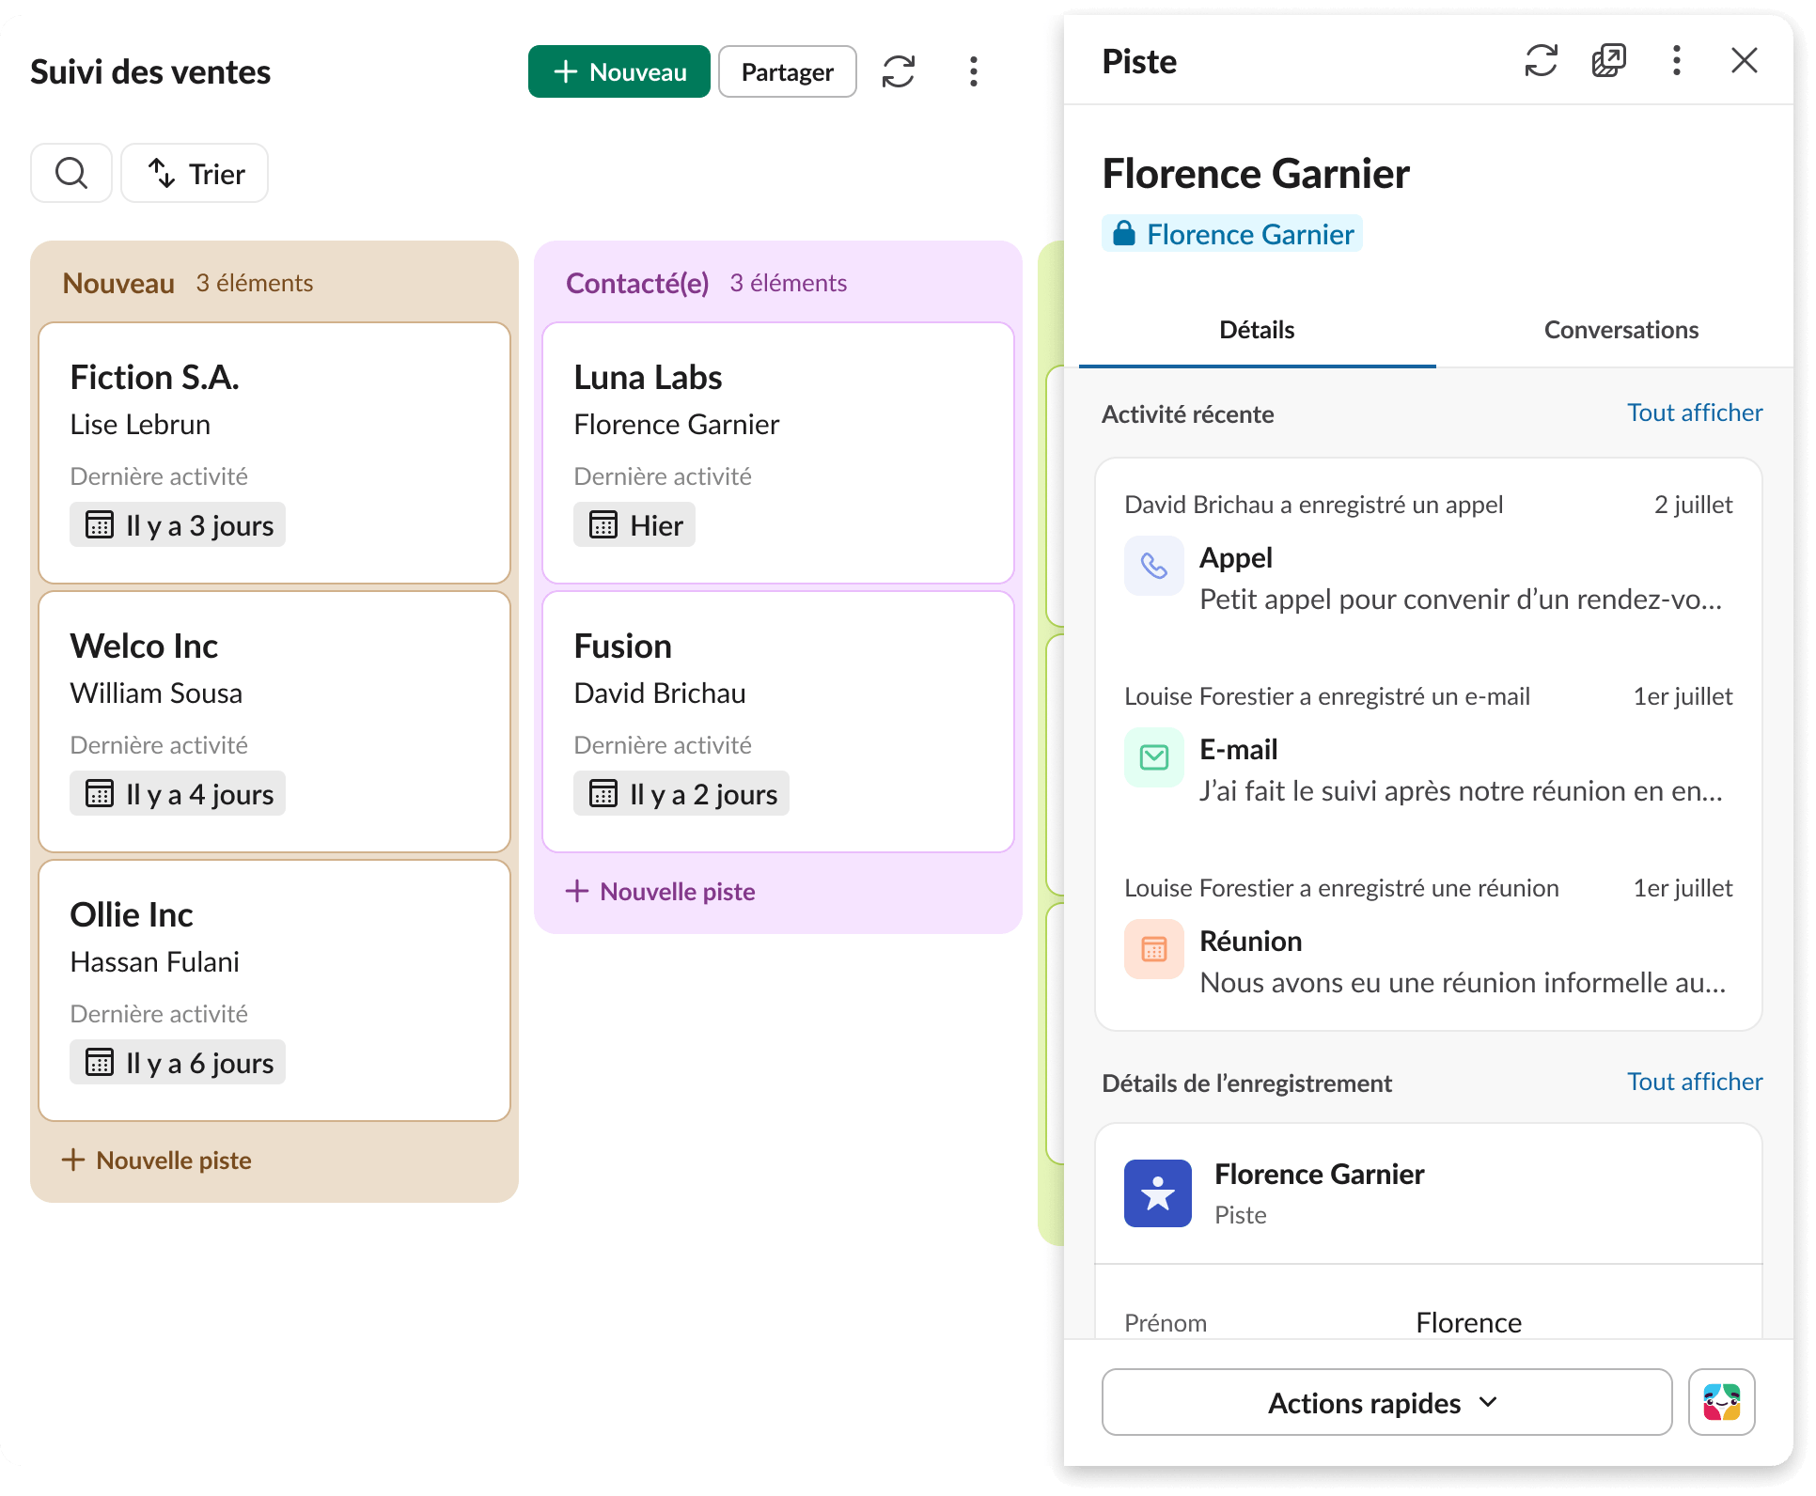The height and width of the screenshot is (1496, 1816).
Task: Refresh the Piste panel
Action: 1542,60
